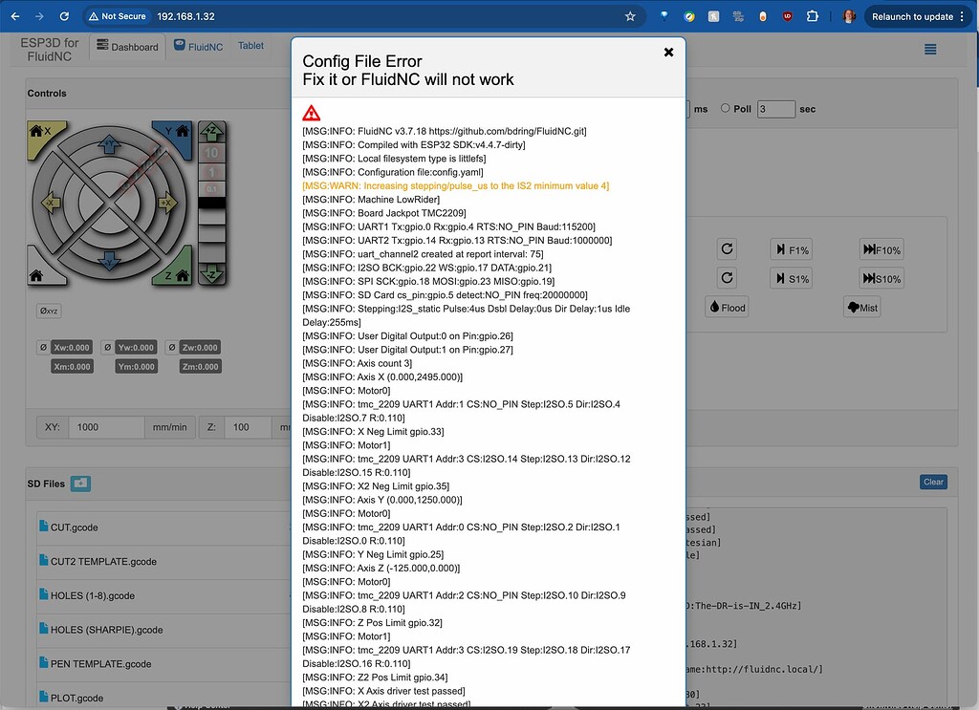Jog -X arrow on jog dial

tap(51, 203)
